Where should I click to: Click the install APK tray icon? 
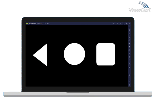[129, 47]
